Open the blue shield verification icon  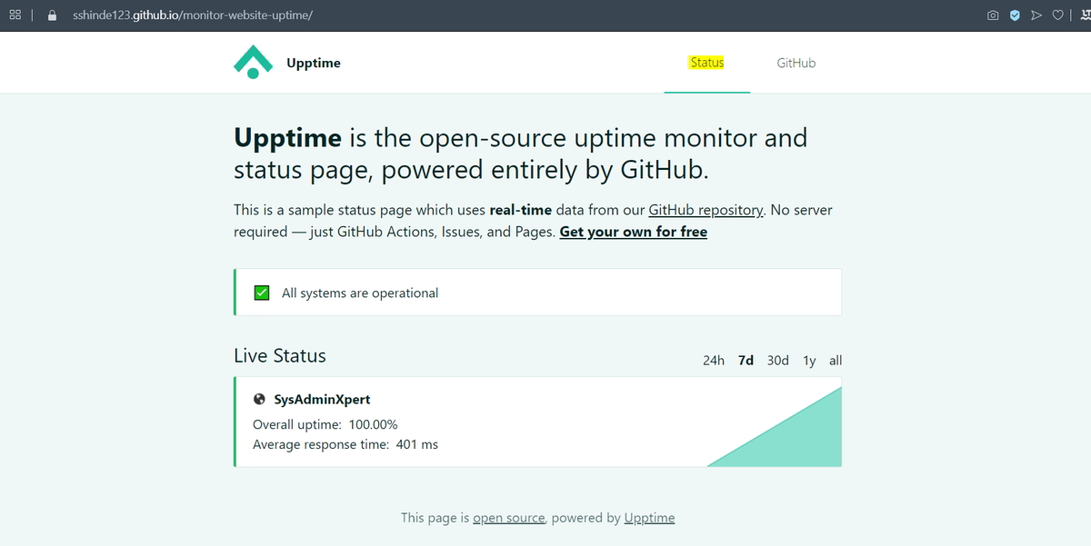pyautogui.click(x=1014, y=15)
